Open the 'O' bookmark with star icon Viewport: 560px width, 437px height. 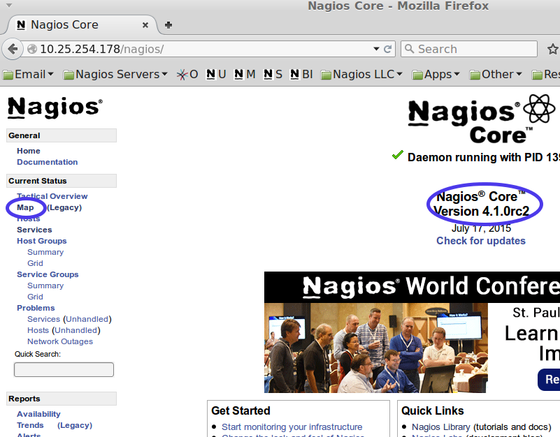(x=187, y=74)
